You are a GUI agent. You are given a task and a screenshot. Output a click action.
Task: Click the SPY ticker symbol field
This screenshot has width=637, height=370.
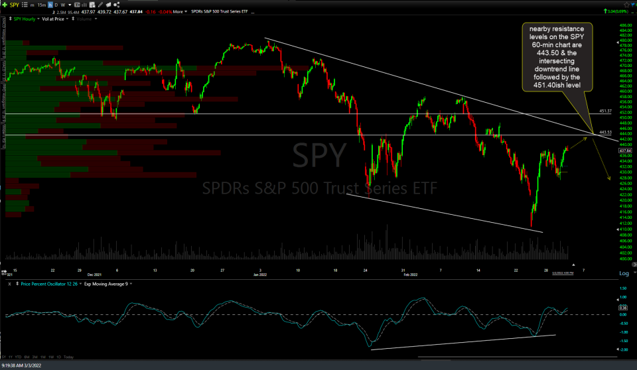pyautogui.click(x=14, y=5)
